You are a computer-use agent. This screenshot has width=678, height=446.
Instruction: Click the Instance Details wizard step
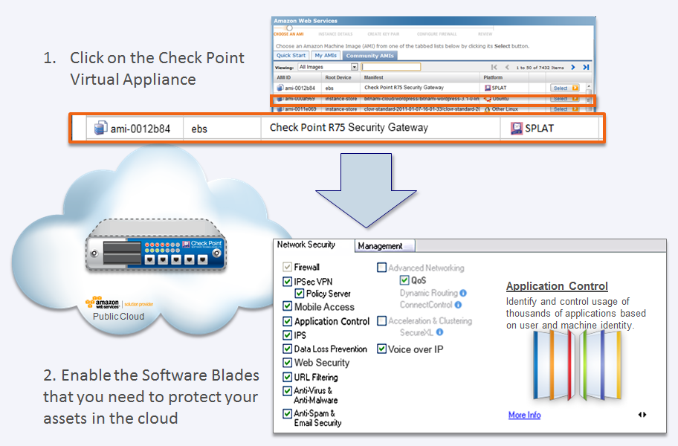pyautogui.click(x=335, y=34)
